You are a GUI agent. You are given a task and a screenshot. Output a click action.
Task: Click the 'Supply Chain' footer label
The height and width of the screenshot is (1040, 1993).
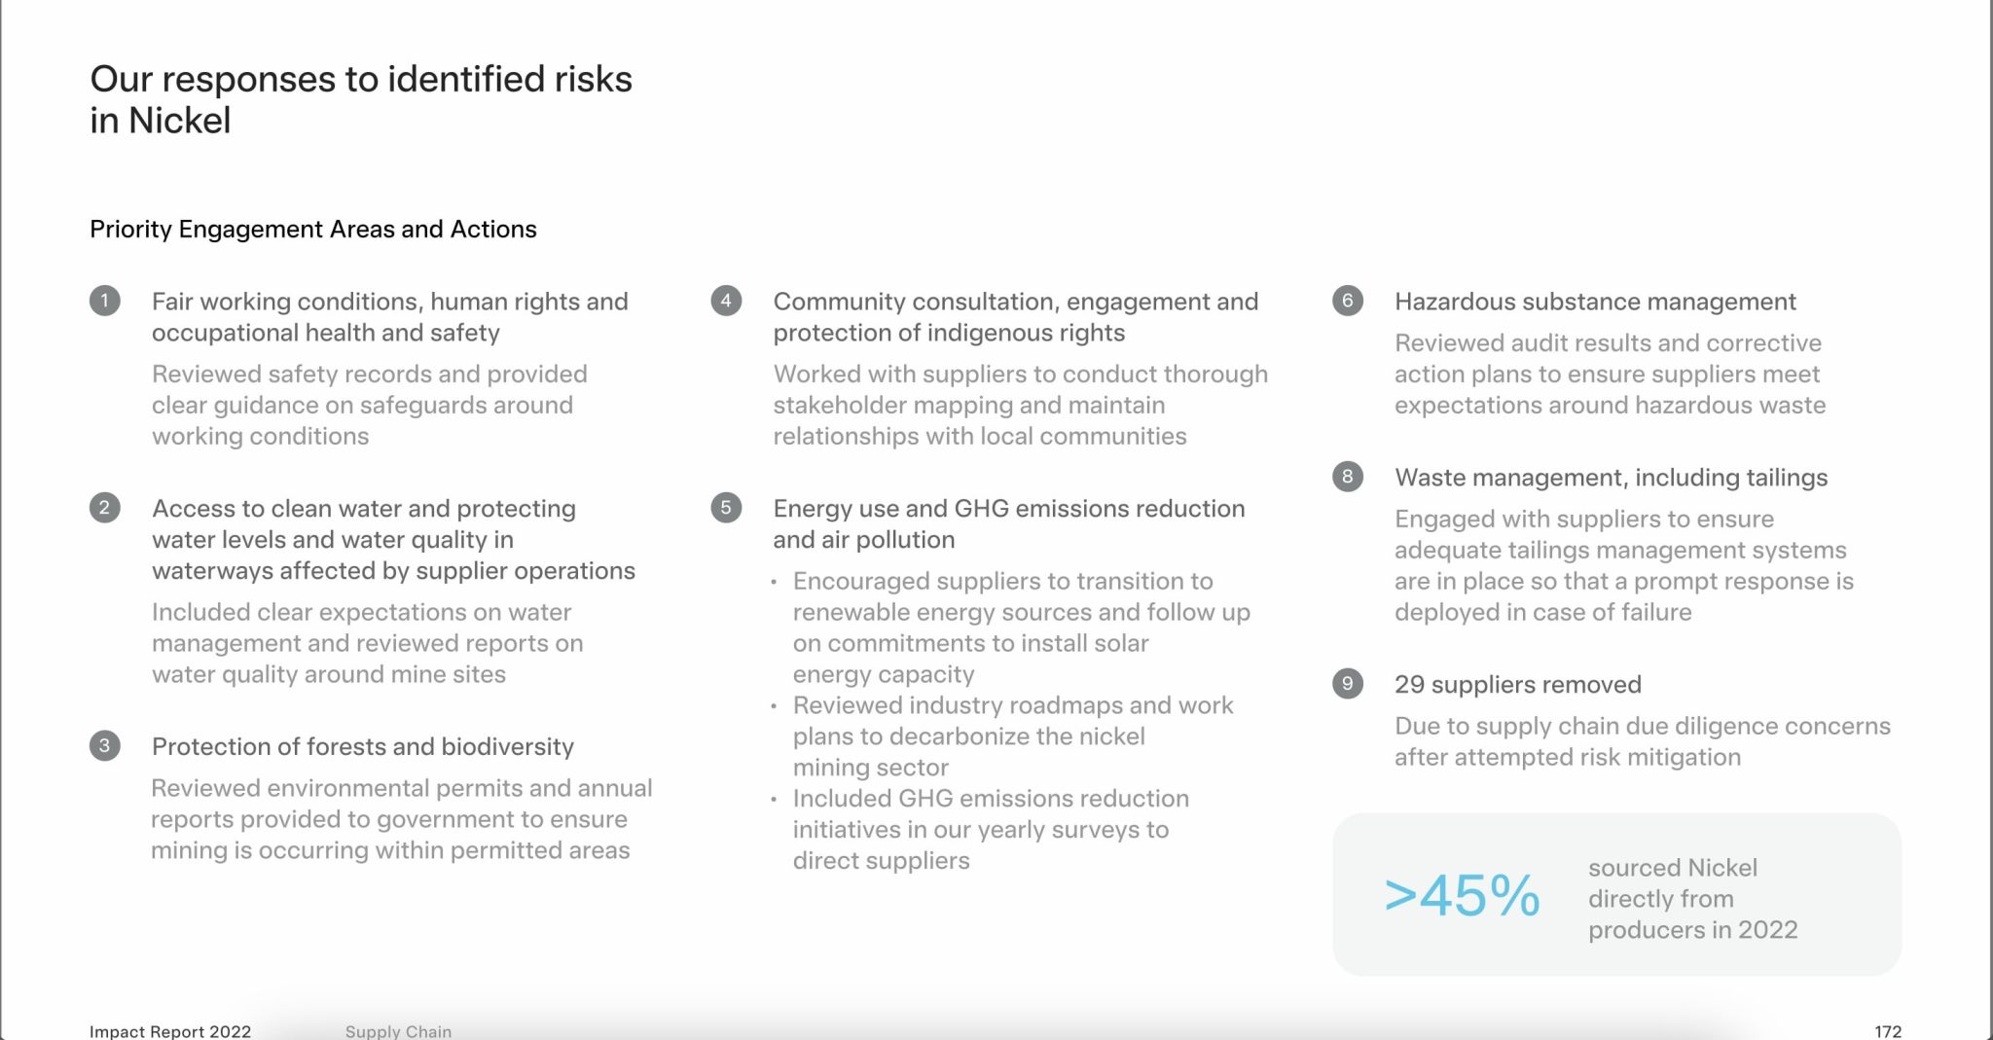[398, 1031]
